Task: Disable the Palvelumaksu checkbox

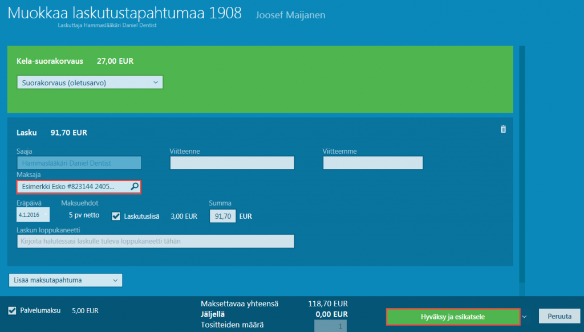Action: (x=12, y=310)
